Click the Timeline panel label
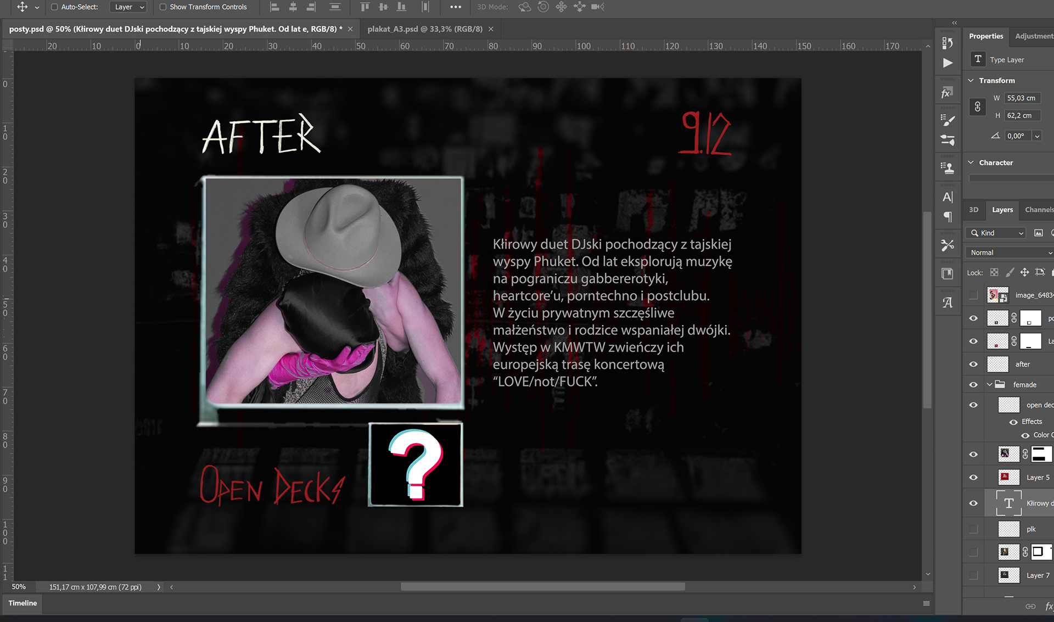Image resolution: width=1054 pixels, height=622 pixels. coord(23,603)
